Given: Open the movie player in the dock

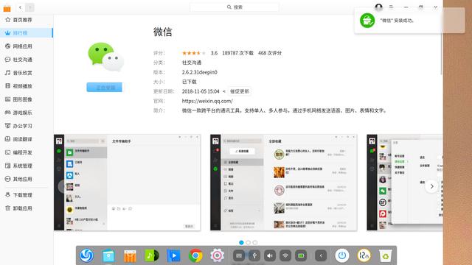Looking at the screenshot, I should [x=174, y=255].
